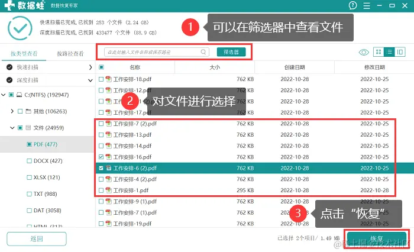Click the 295 KB size cell
This screenshot has height=252, width=414.
[245, 190]
